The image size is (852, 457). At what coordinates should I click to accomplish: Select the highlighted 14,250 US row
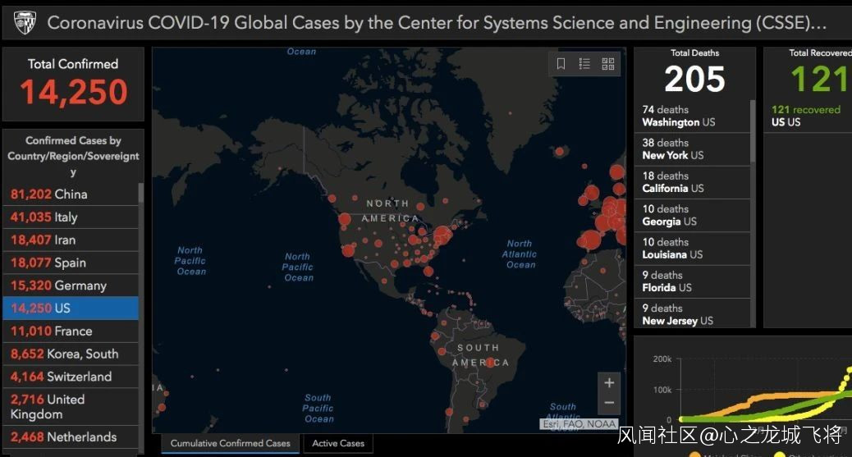point(71,308)
